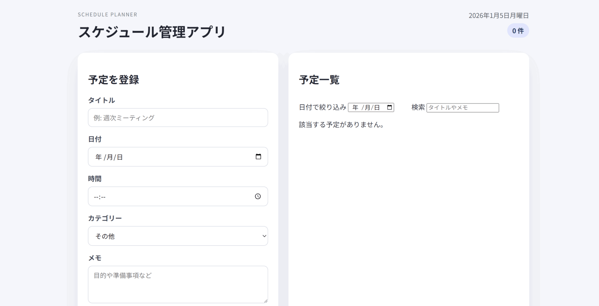Click the カテゴリー field label
The height and width of the screenshot is (306, 599).
105,218
